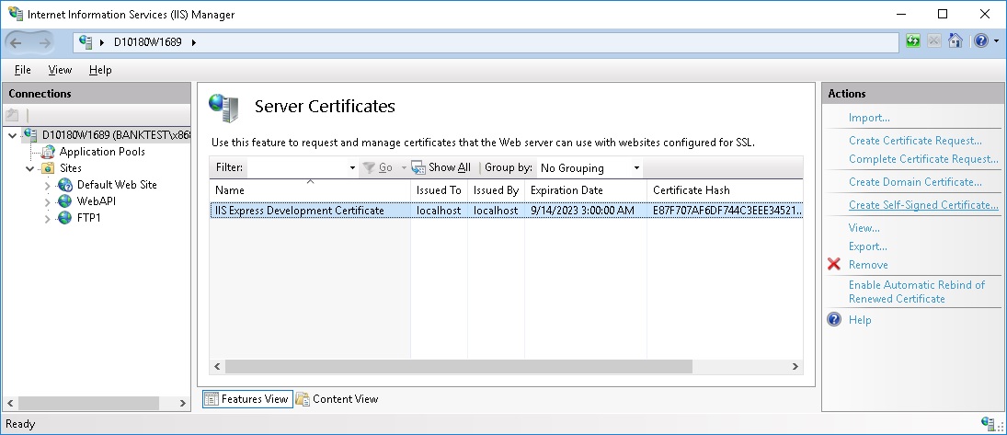Image resolution: width=1007 pixels, height=435 pixels.
Task: Click the status bar connection icon
Action: point(989,423)
